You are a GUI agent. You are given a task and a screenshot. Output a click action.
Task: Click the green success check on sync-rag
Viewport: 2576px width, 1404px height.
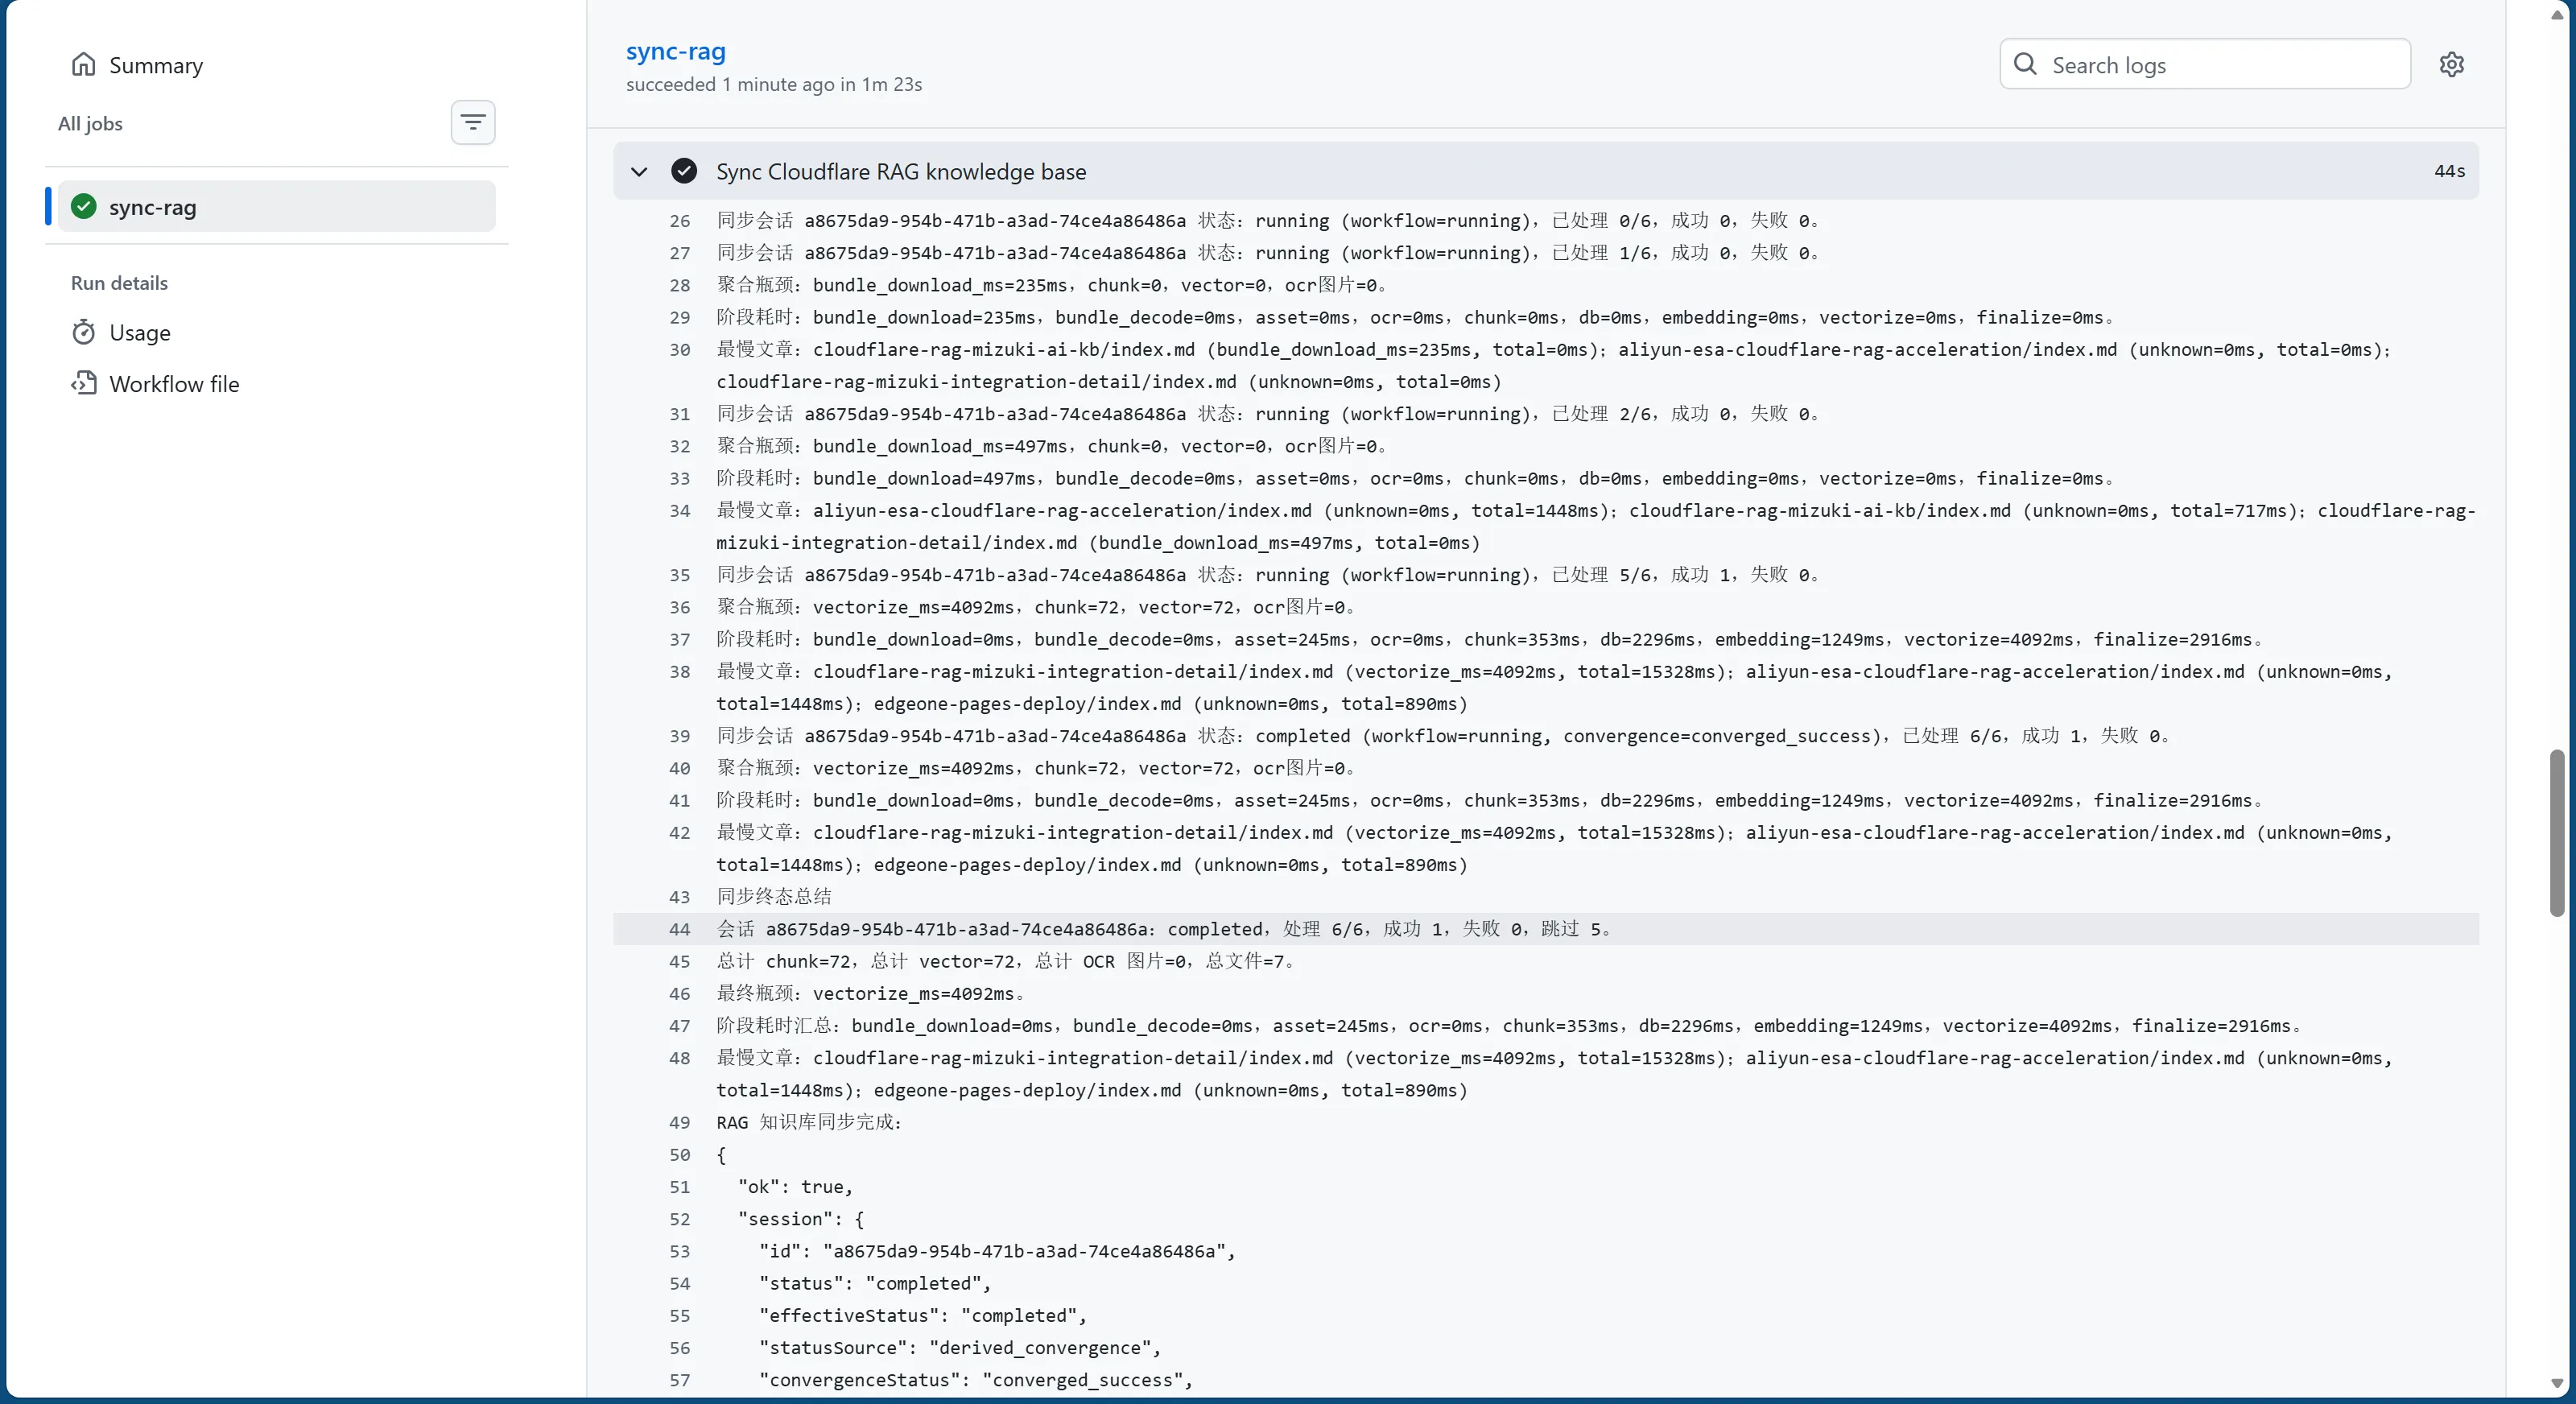click(x=84, y=206)
